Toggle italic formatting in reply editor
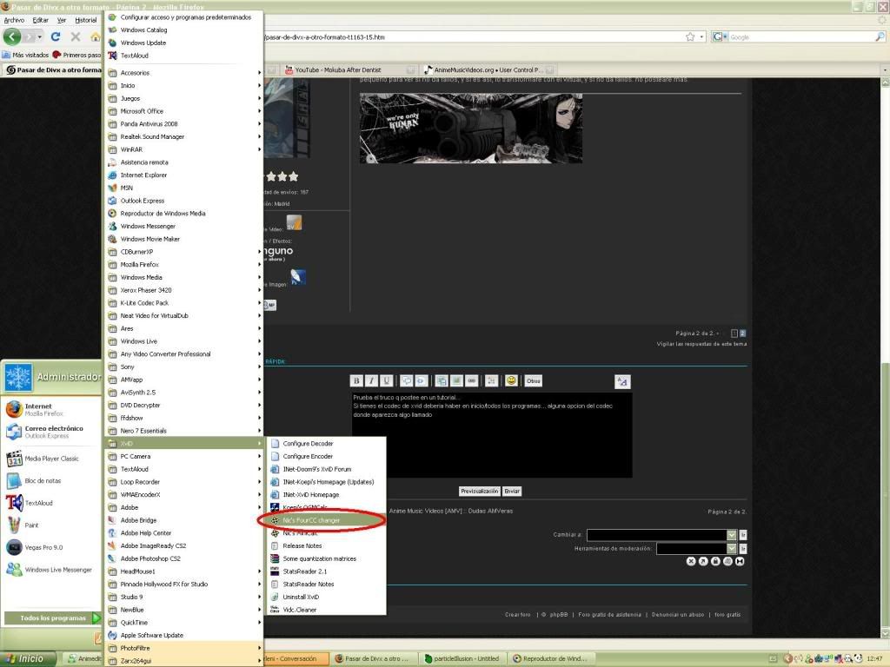890x667 pixels. 371,380
